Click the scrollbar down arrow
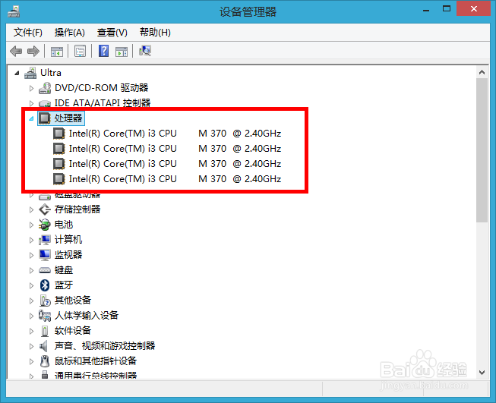Viewport: 496px width, 403px height. [482, 373]
